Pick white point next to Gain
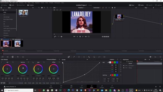Viewport: 163px width, 92px height. pos(33,62)
